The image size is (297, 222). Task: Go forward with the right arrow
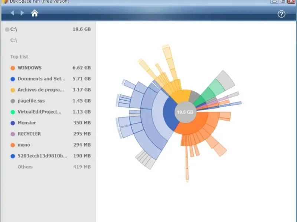[22, 13]
